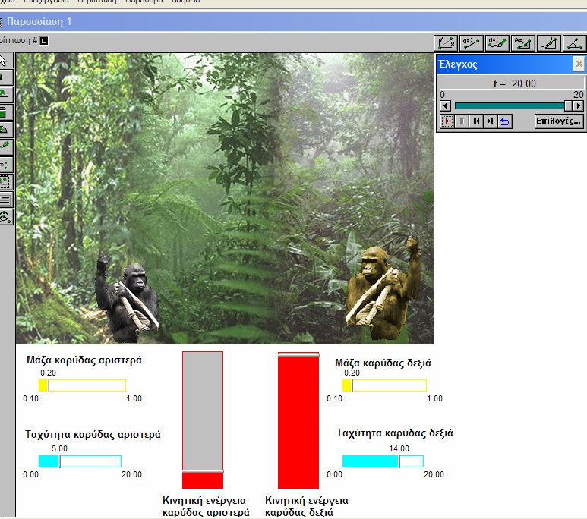This screenshot has width=587, height=519.
Task: Select the stamp picture tool in left toolbar
Action: [x=5, y=182]
